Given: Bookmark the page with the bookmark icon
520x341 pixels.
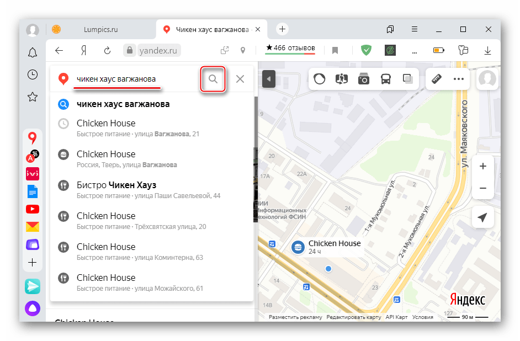Looking at the screenshot, I should click(x=335, y=50).
